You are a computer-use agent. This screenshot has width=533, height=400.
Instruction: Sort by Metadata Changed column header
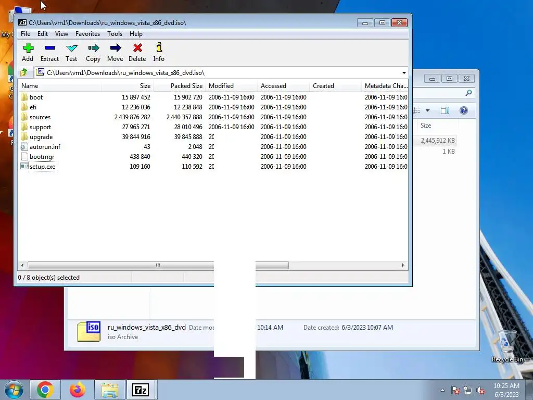[x=385, y=86]
